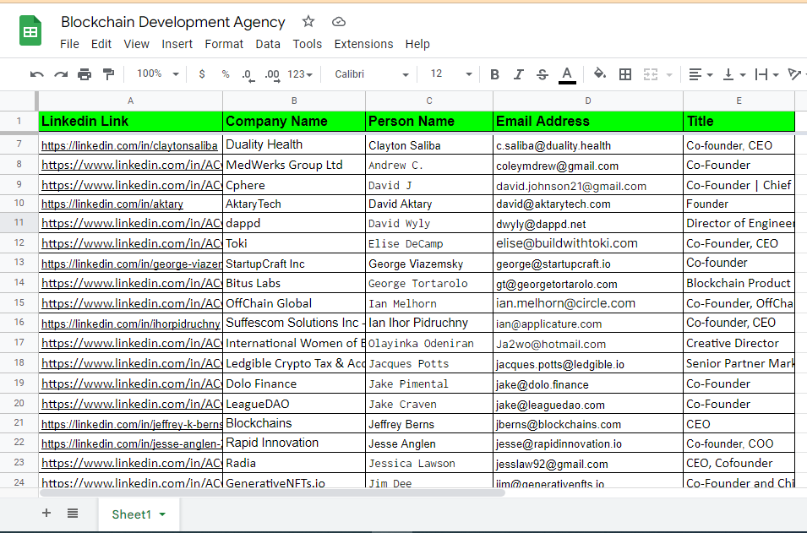Open merge cells dropdown arrow

pyautogui.click(x=669, y=75)
